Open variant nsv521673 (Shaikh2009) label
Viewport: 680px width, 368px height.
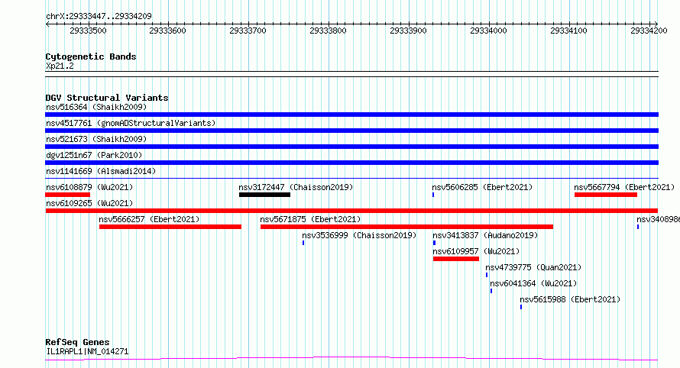pyautogui.click(x=96, y=139)
